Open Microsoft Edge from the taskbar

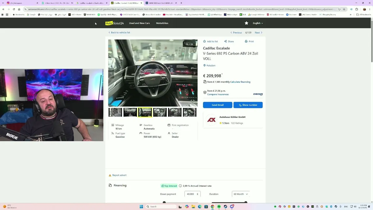[x=200, y=206]
